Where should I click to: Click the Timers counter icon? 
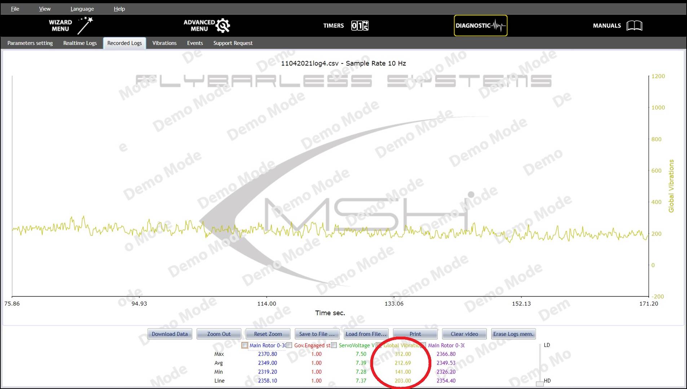[360, 26]
